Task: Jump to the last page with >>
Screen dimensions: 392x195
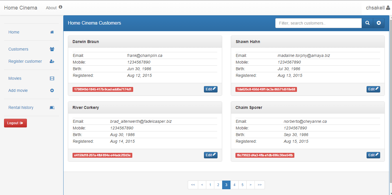Action: (259, 185)
